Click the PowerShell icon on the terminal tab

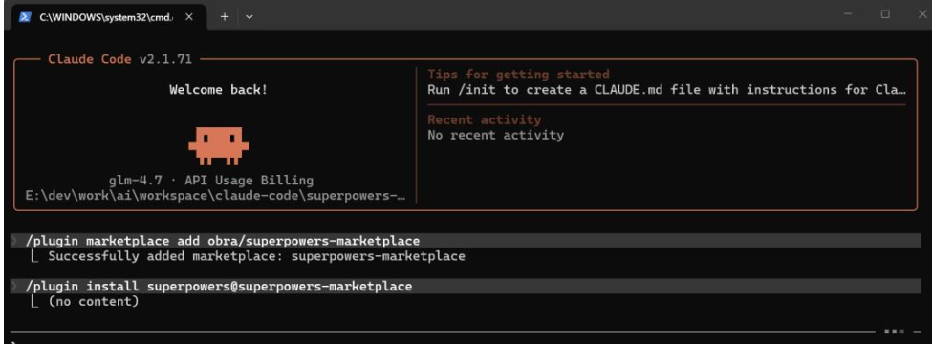(x=25, y=17)
